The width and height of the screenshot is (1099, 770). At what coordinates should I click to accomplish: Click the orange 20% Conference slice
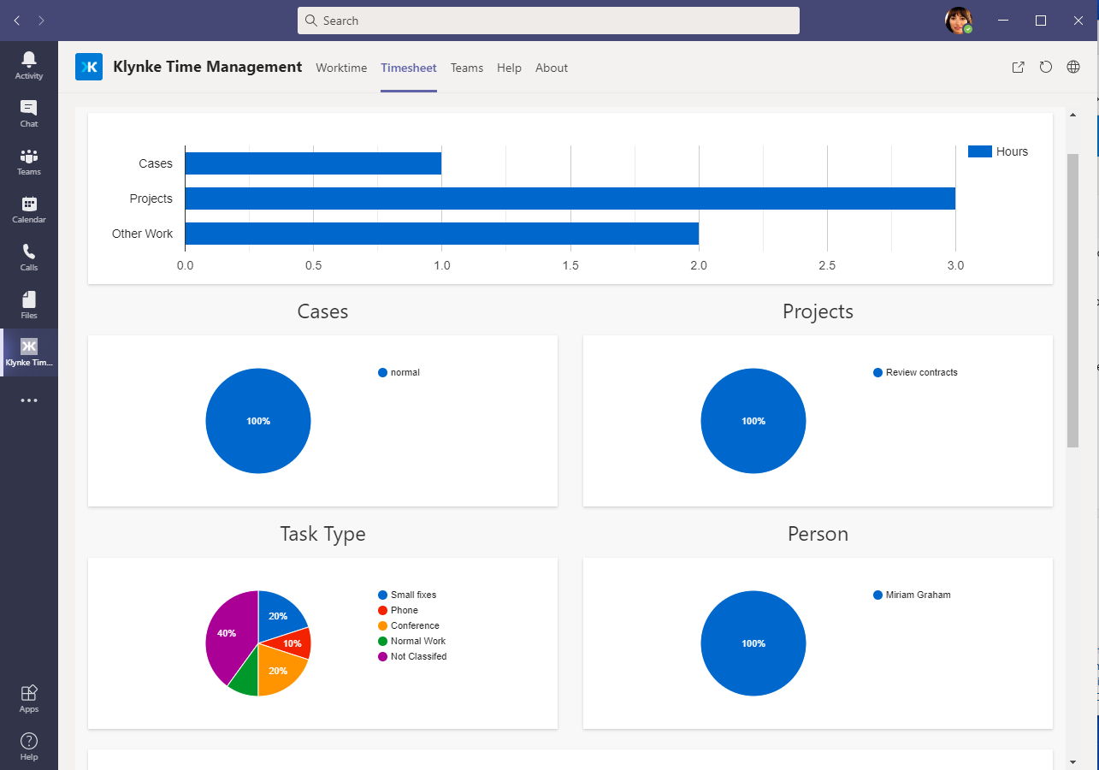pyautogui.click(x=279, y=671)
